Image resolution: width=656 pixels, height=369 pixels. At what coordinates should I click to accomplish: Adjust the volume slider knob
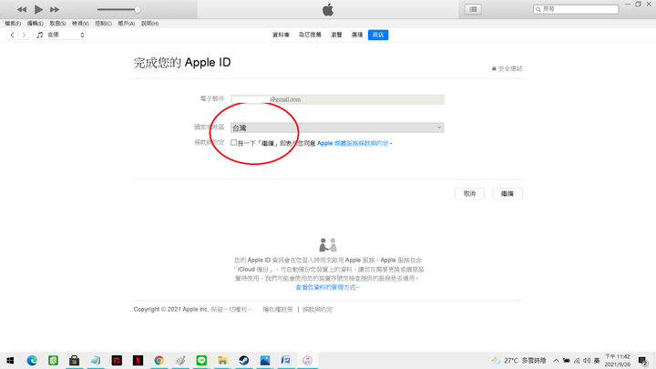(138, 9)
